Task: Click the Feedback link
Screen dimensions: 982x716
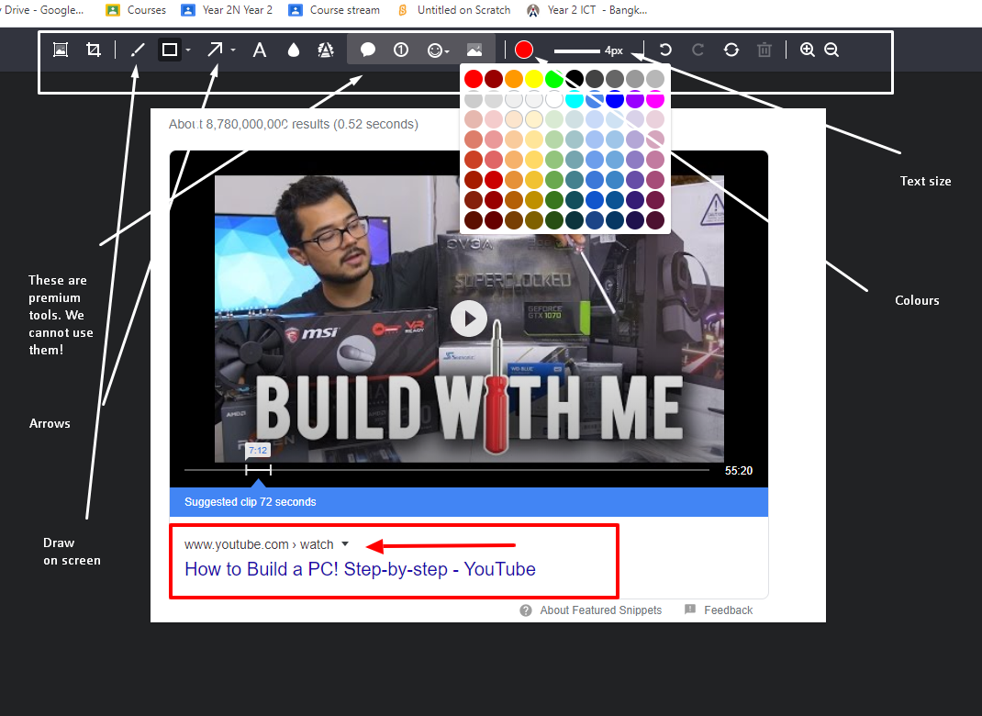Action: pyautogui.click(x=728, y=610)
